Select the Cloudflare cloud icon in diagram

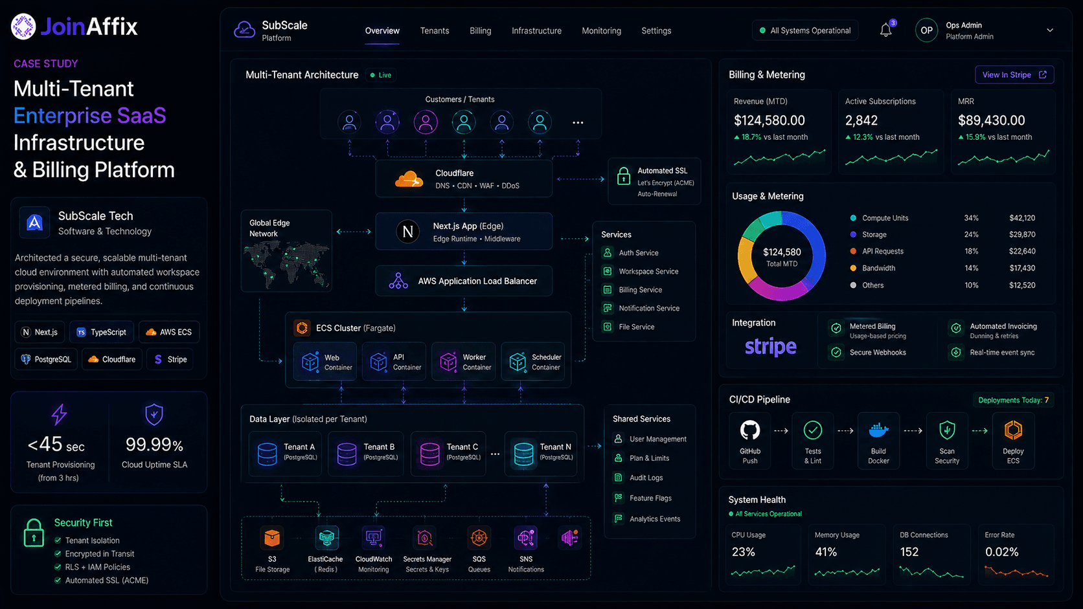pyautogui.click(x=409, y=179)
